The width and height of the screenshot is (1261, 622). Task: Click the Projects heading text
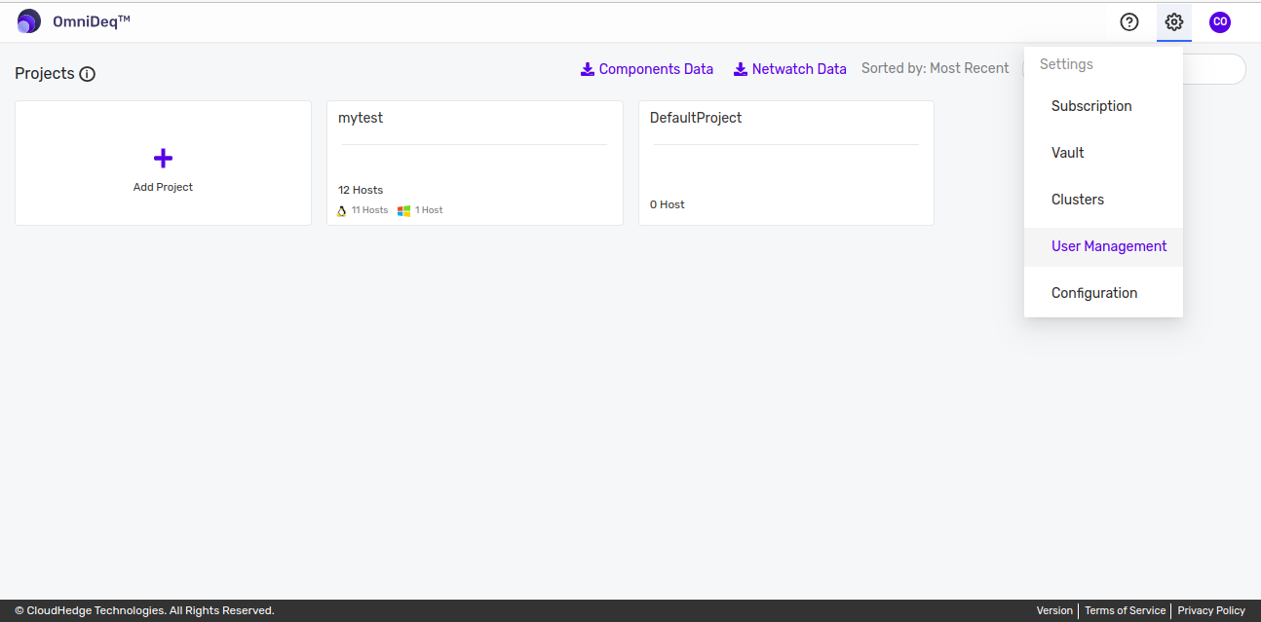pos(45,73)
